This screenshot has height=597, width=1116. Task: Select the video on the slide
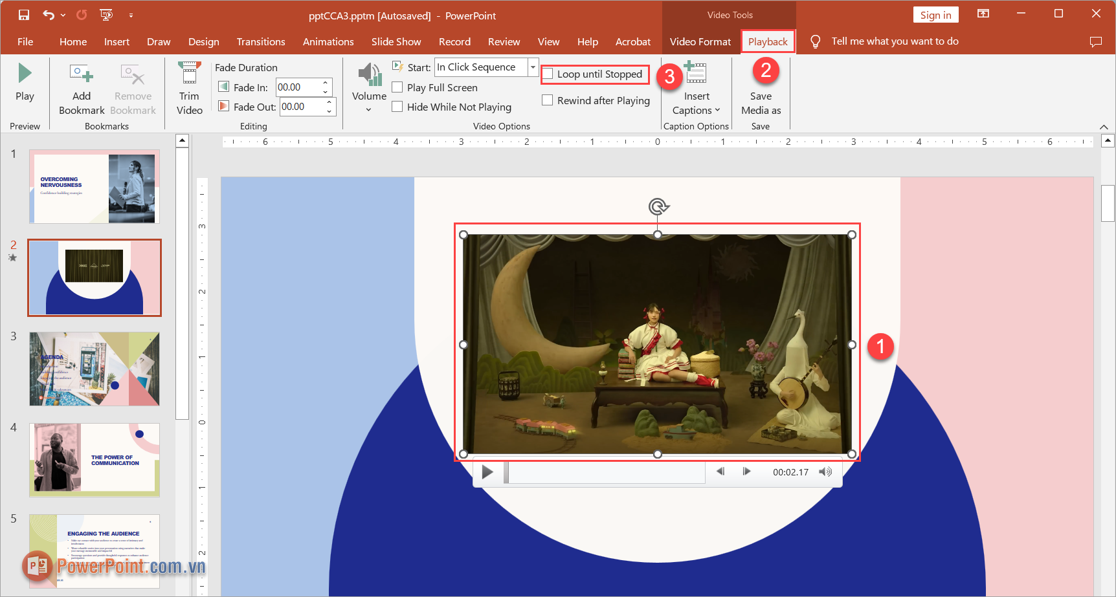point(657,344)
